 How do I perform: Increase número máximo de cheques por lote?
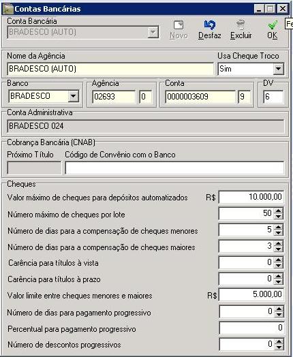[279, 211]
